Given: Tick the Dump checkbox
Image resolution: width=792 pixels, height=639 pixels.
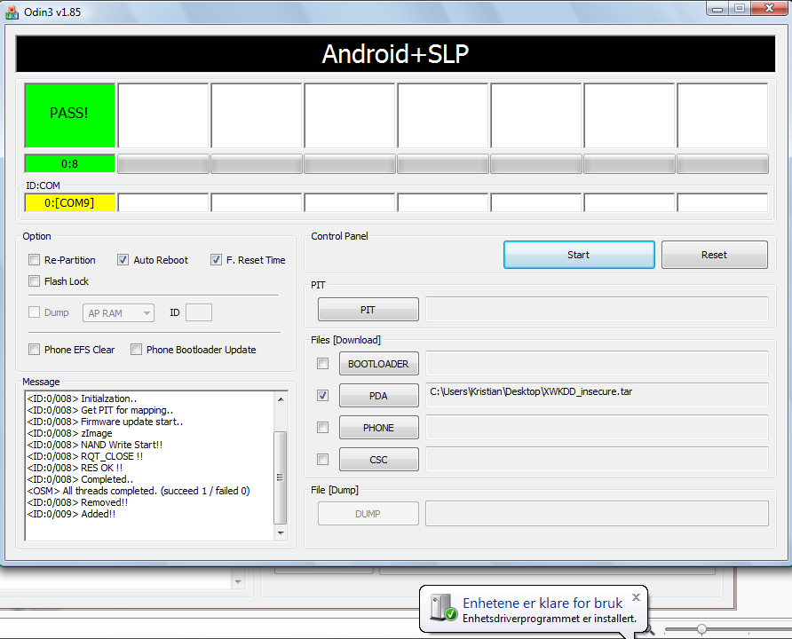Looking at the screenshot, I should [35, 312].
